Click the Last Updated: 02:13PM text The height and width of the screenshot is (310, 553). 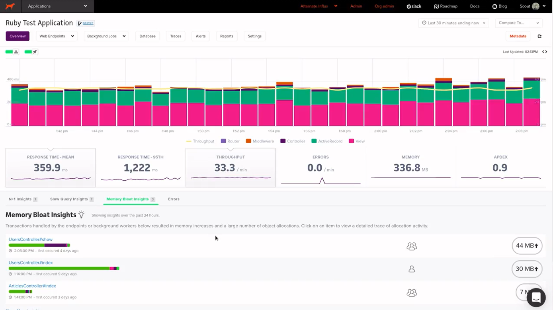point(520,52)
